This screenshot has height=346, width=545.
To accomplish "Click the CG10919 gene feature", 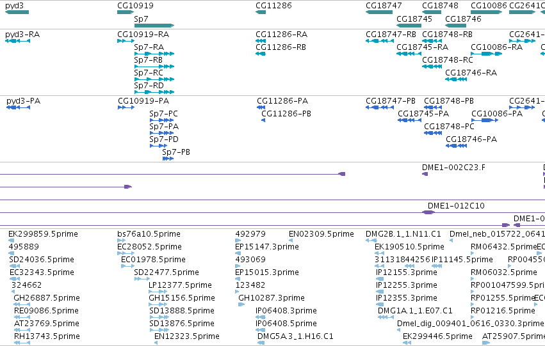I will [126, 12].
